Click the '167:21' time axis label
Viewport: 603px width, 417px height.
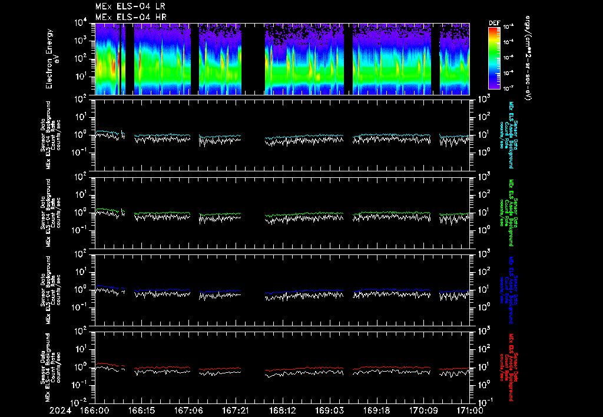coord(235,411)
